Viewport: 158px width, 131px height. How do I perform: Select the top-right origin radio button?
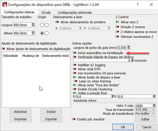tap(46, 25)
